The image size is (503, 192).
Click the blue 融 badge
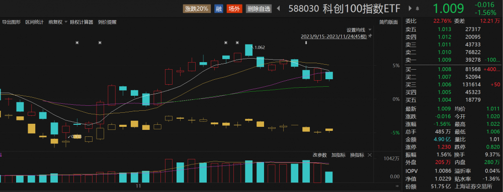(x=219, y=9)
